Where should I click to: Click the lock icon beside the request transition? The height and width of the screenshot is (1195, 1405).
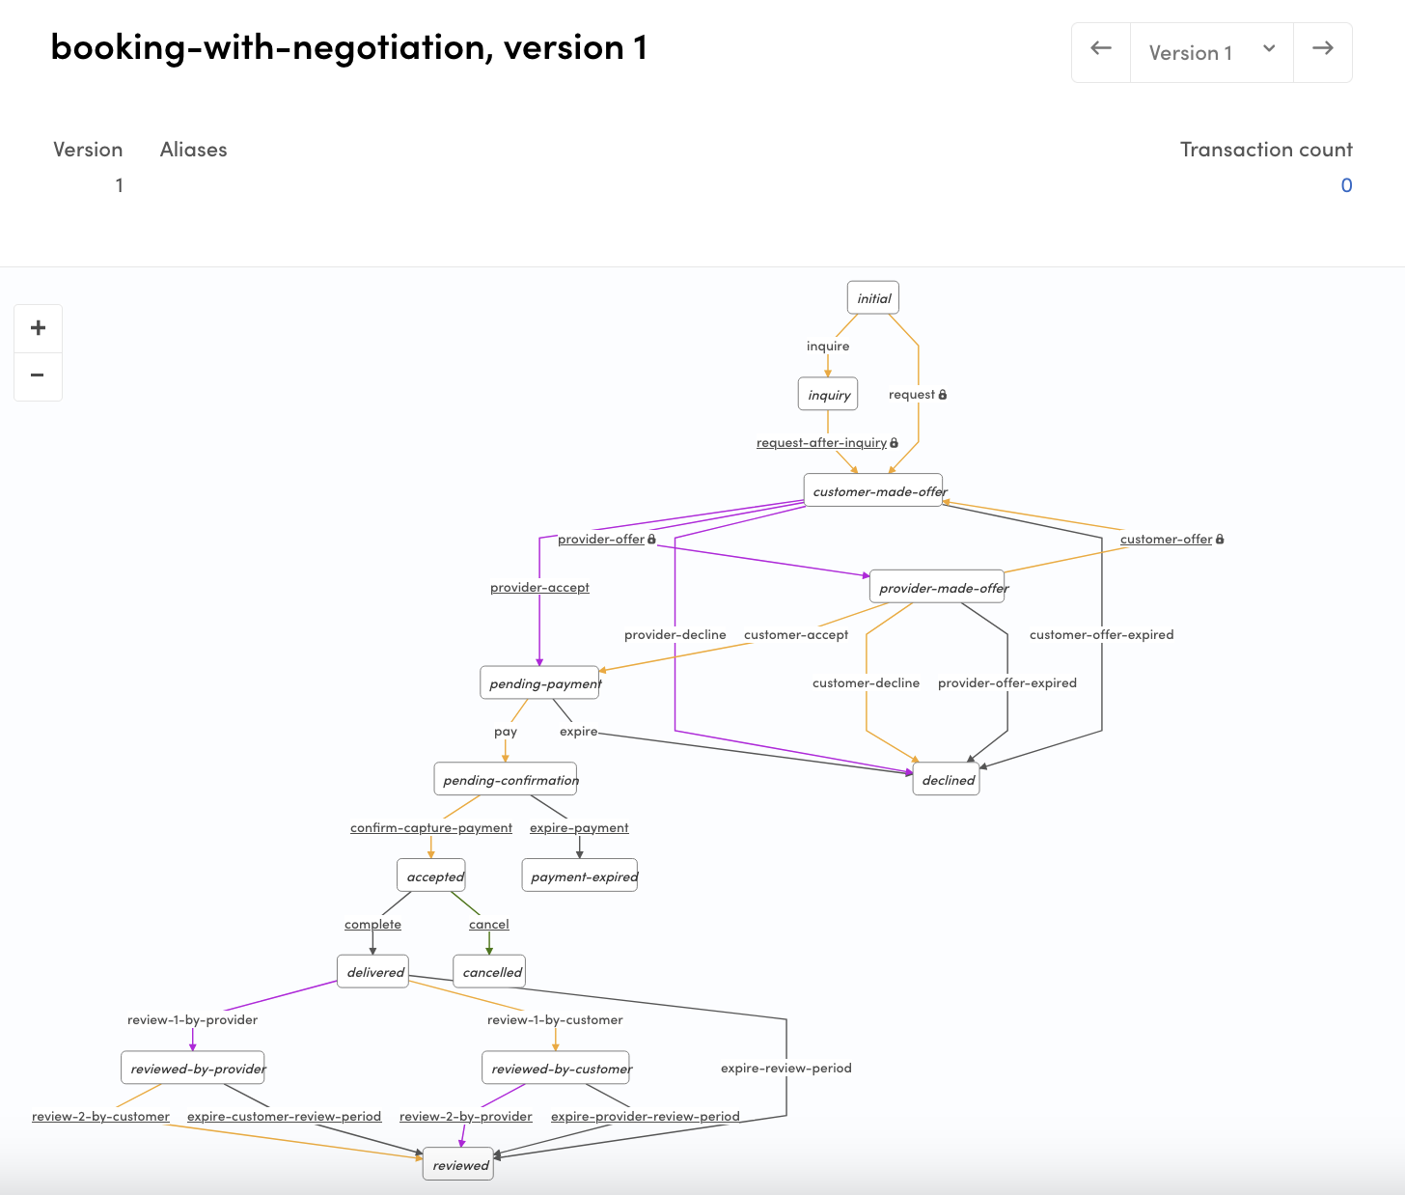pyautogui.click(x=943, y=394)
